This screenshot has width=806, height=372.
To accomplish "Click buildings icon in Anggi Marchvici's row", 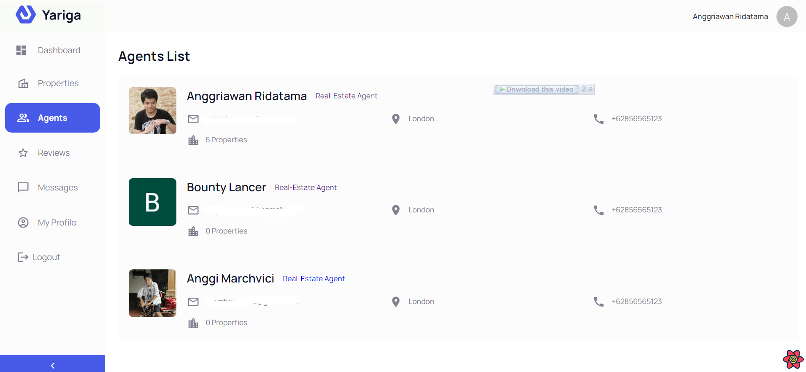I will tap(193, 323).
